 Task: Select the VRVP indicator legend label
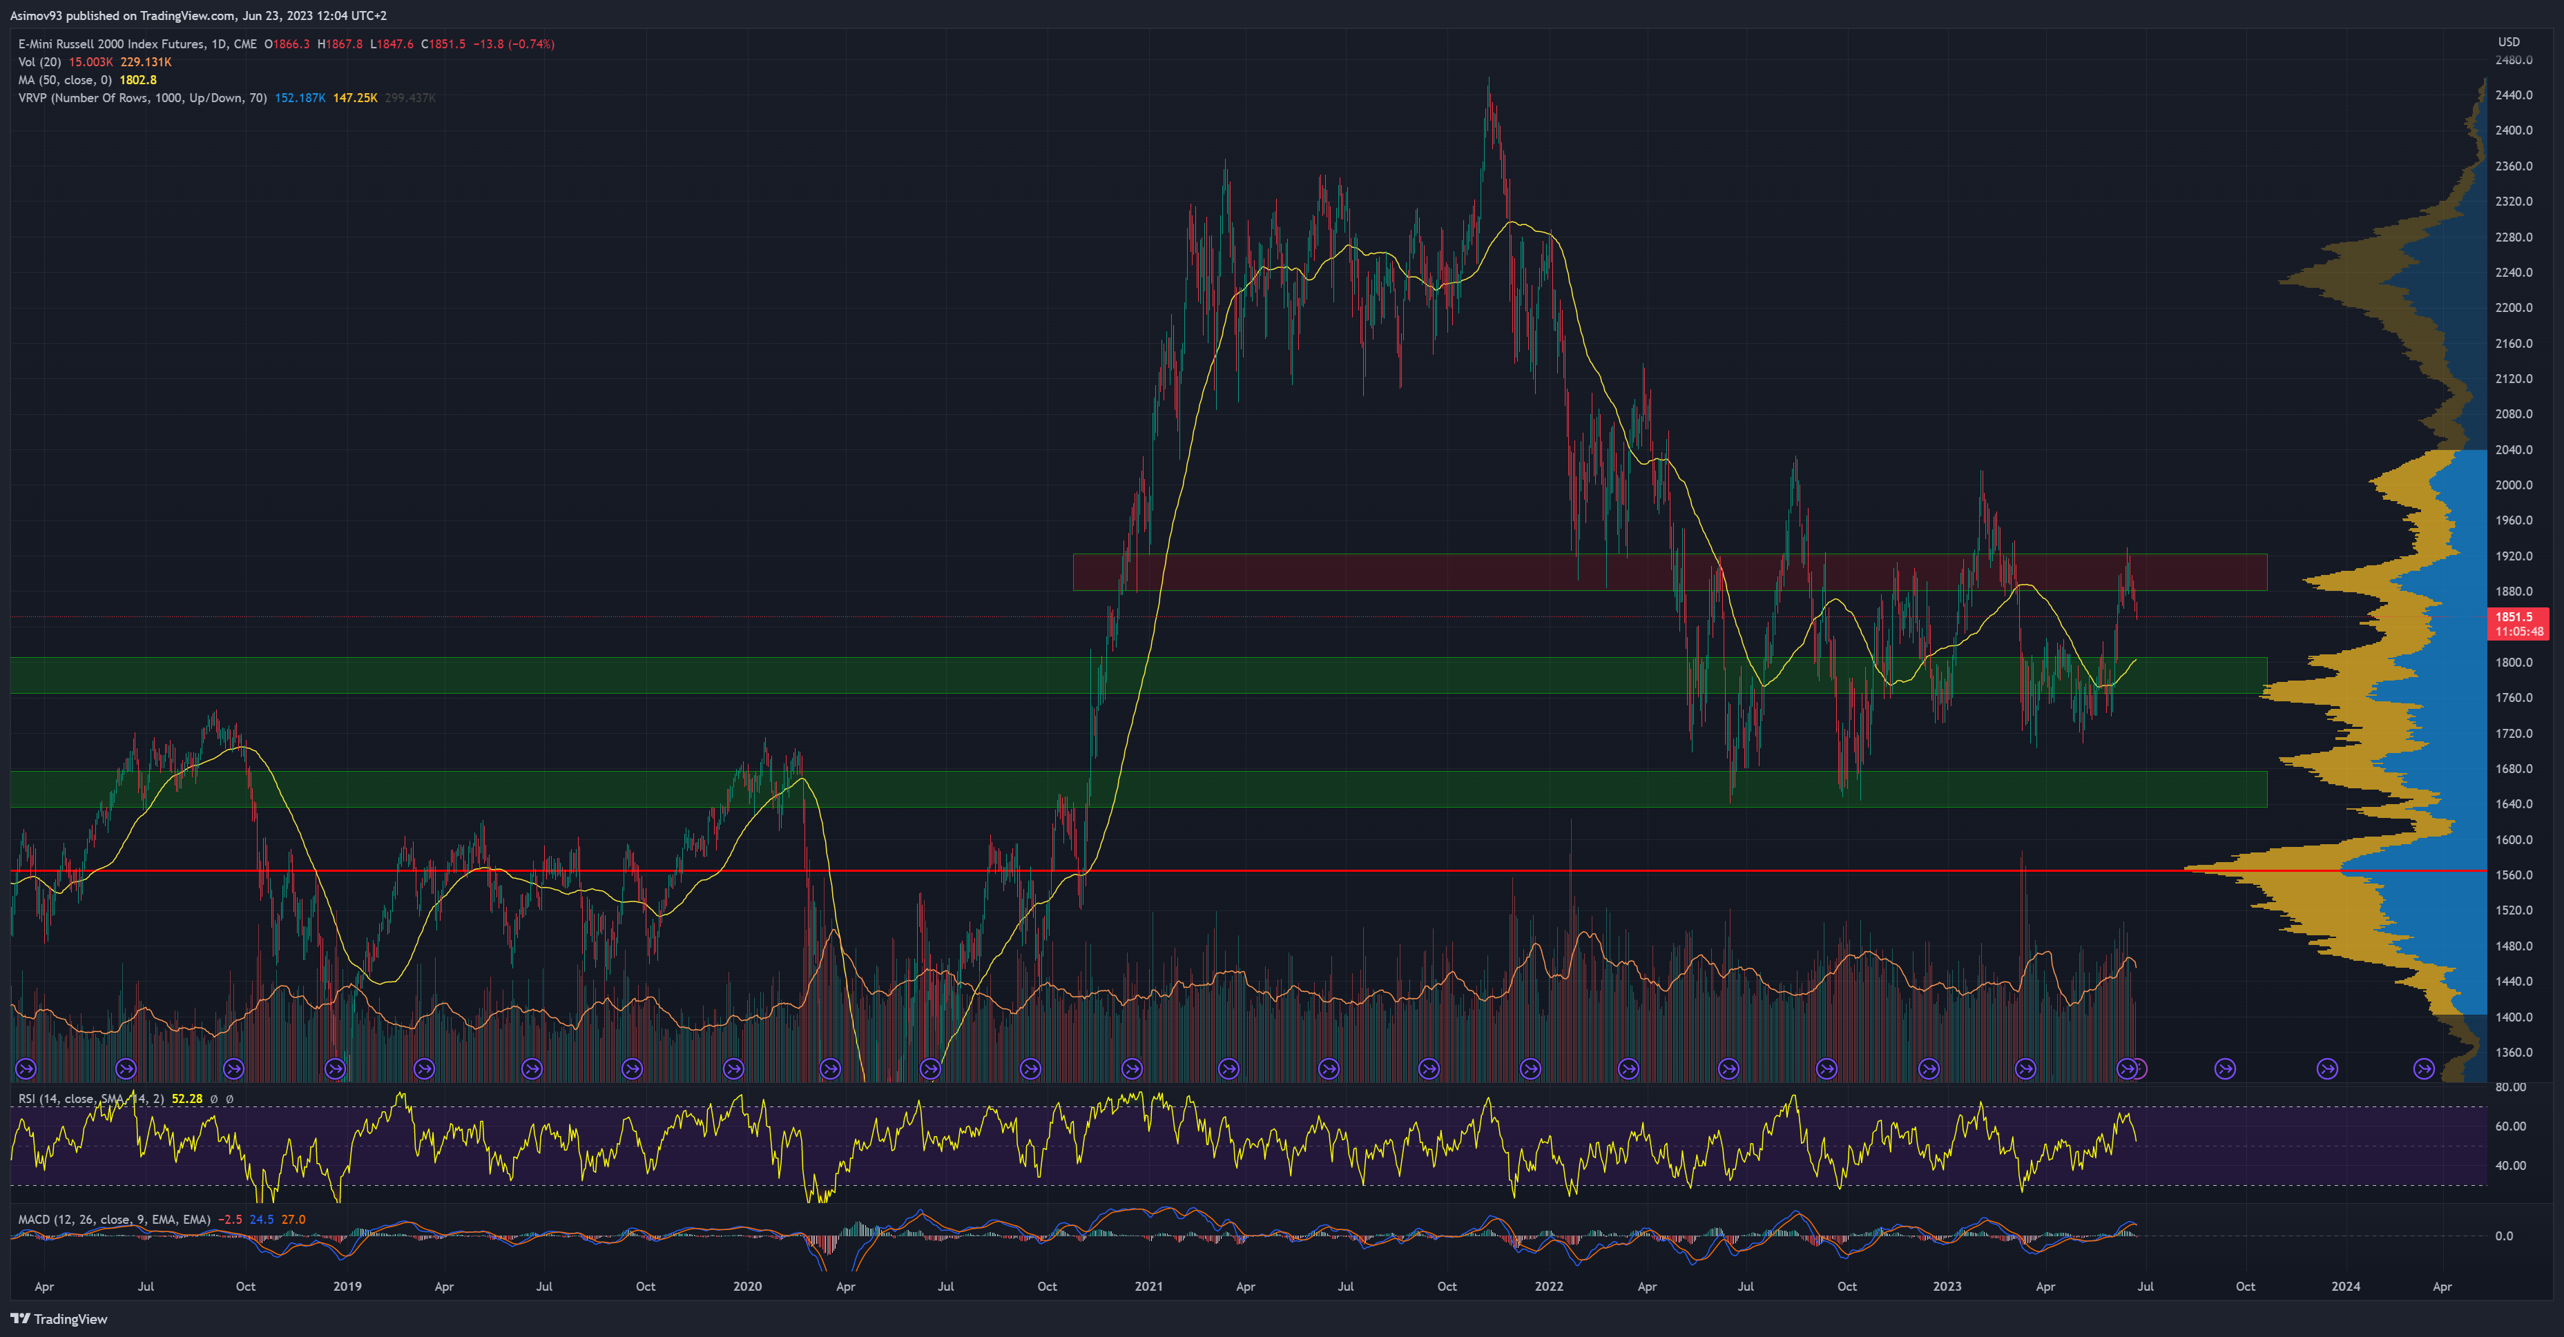point(142,97)
